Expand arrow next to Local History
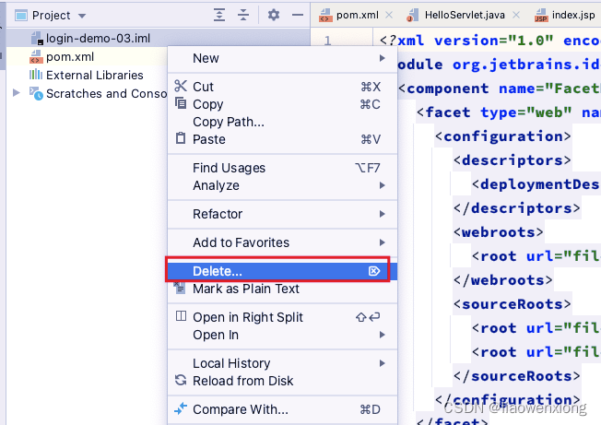The width and height of the screenshot is (601, 425). [382, 363]
